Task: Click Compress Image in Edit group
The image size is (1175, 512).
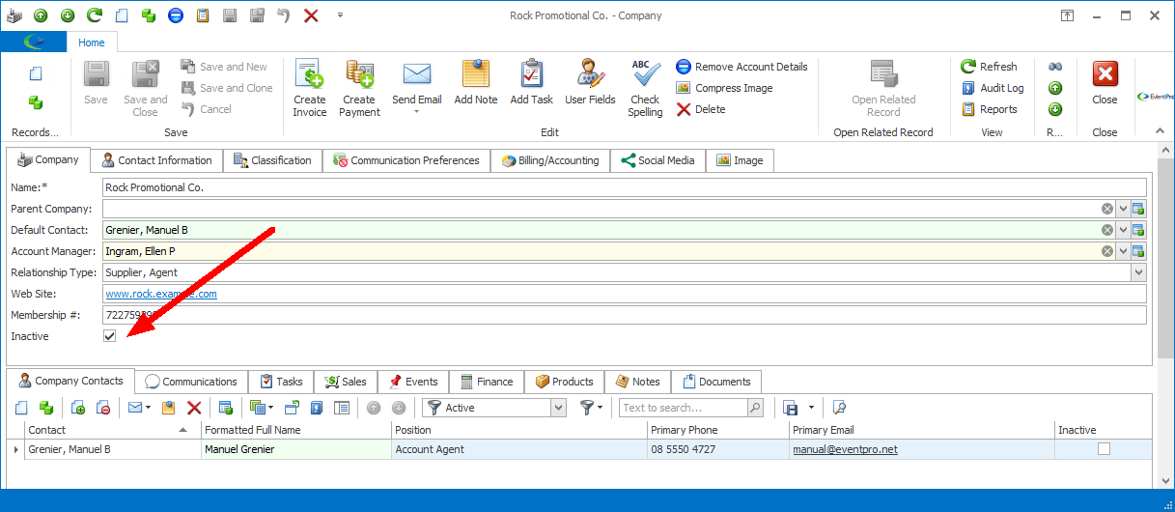Action: [x=724, y=88]
